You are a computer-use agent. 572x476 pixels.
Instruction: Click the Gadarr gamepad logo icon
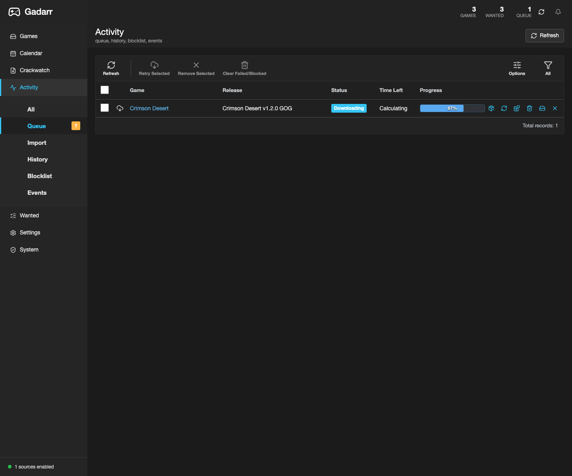[14, 12]
